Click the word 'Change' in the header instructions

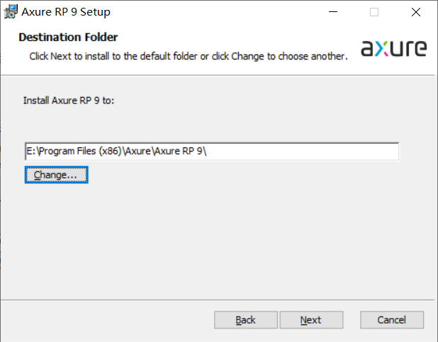(x=247, y=56)
